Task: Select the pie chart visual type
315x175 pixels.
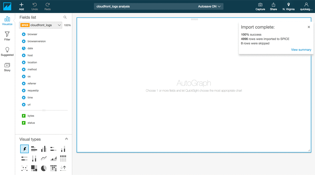Action: (x=44, y=168)
